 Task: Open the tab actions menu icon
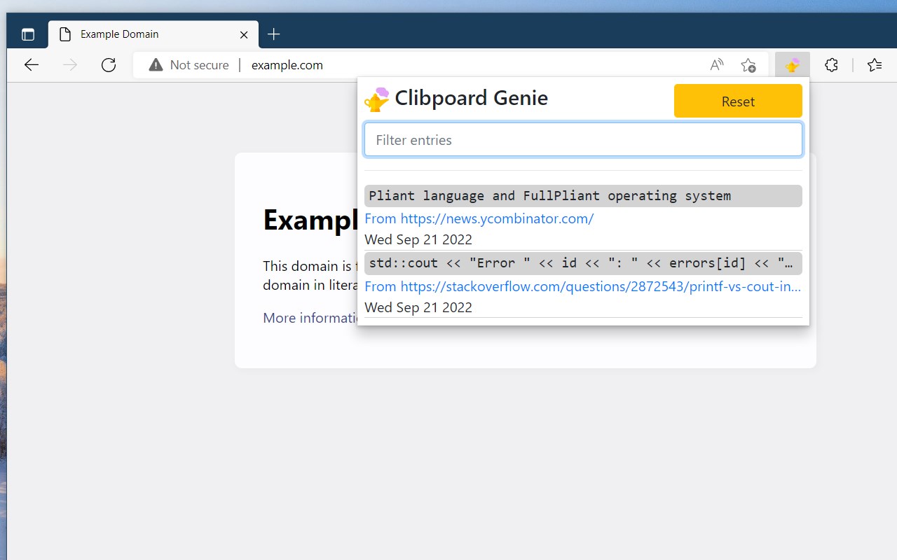coord(28,34)
